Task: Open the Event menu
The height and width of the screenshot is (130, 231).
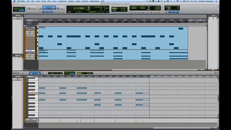Action: (55, 1)
